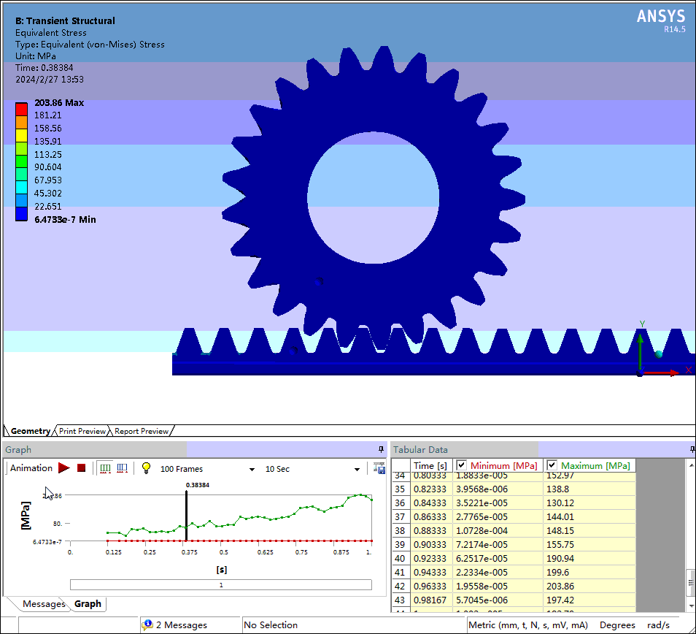Click the Time [s] column header
The width and height of the screenshot is (696, 634).
point(430,465)
